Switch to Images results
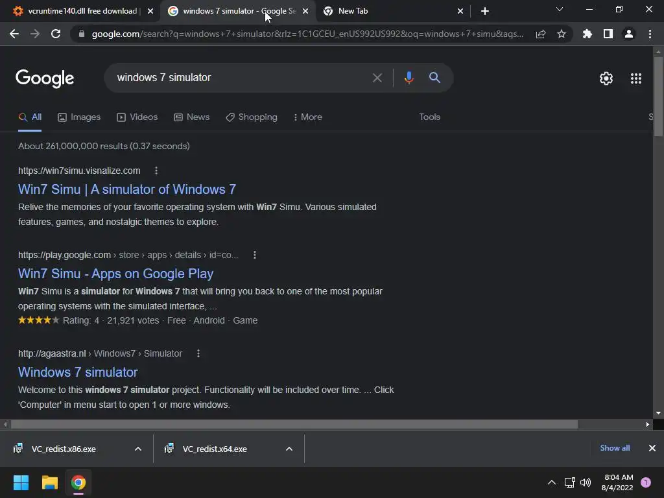Screen dimensions: 664x498 pos(79,117)
